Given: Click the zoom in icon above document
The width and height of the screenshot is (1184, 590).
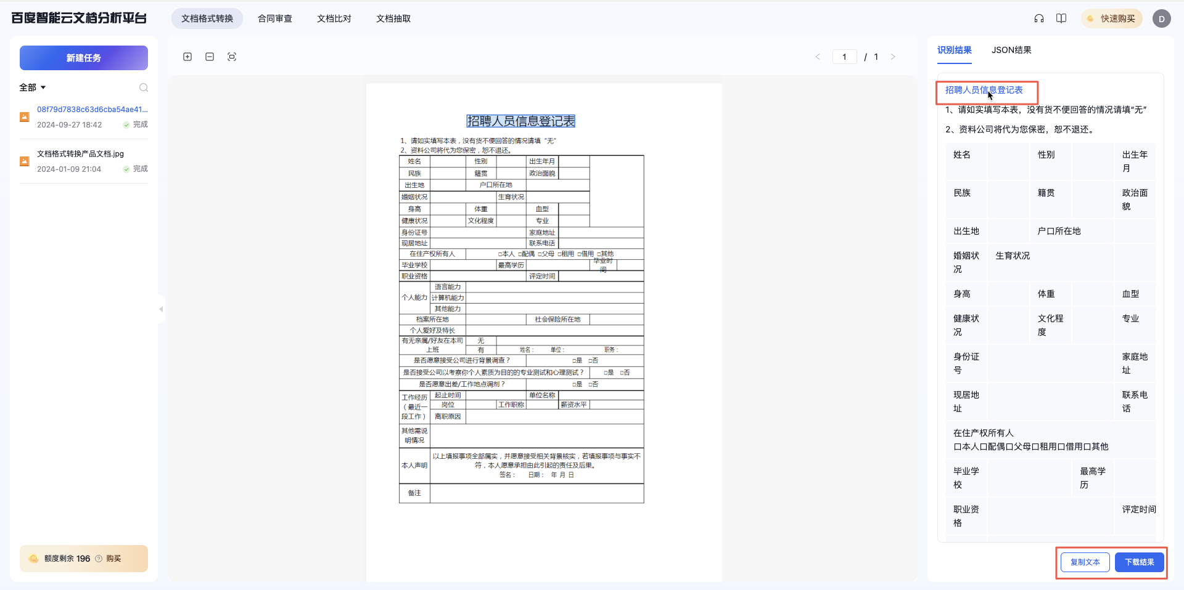Looking at the screenshot, I should (187, 57).
